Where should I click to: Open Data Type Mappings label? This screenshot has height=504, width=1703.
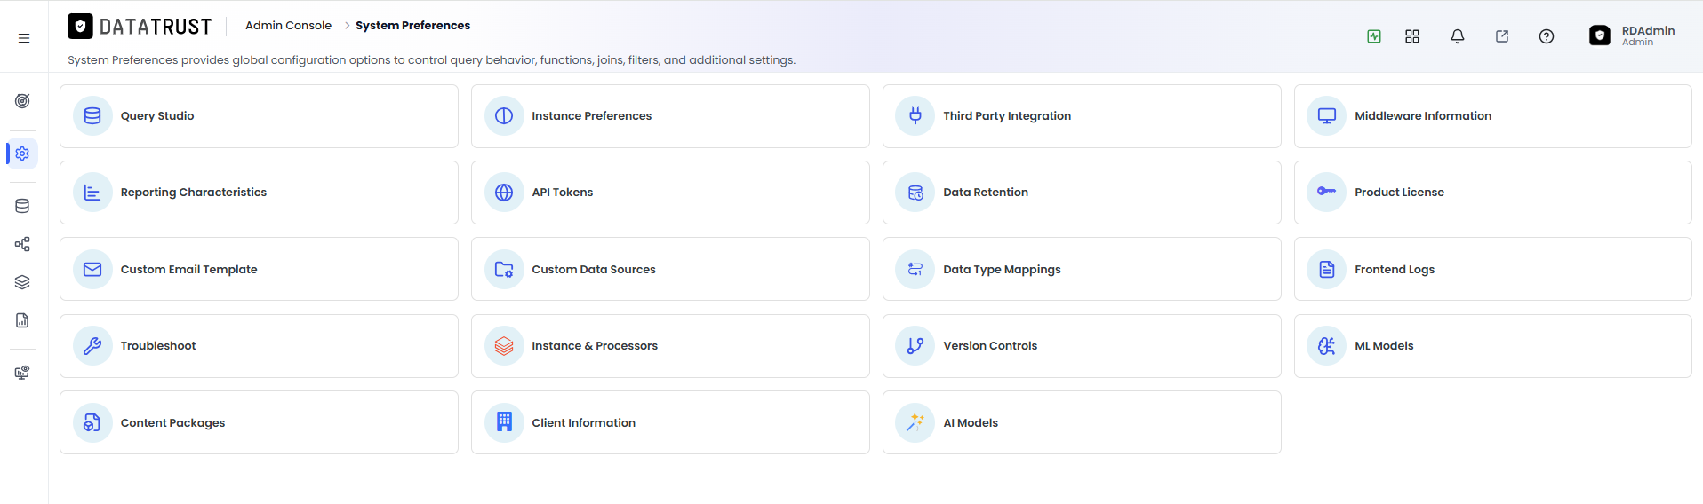(1002, 270)
